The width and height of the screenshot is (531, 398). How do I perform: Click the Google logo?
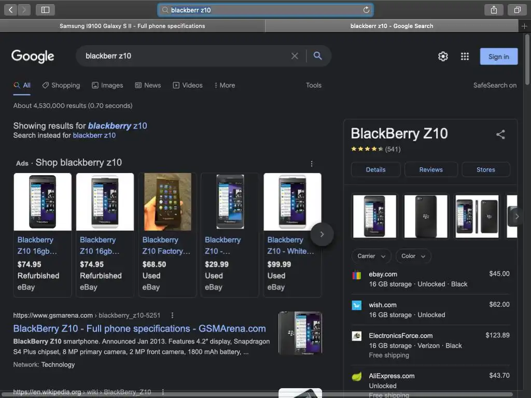click(33, 56)
